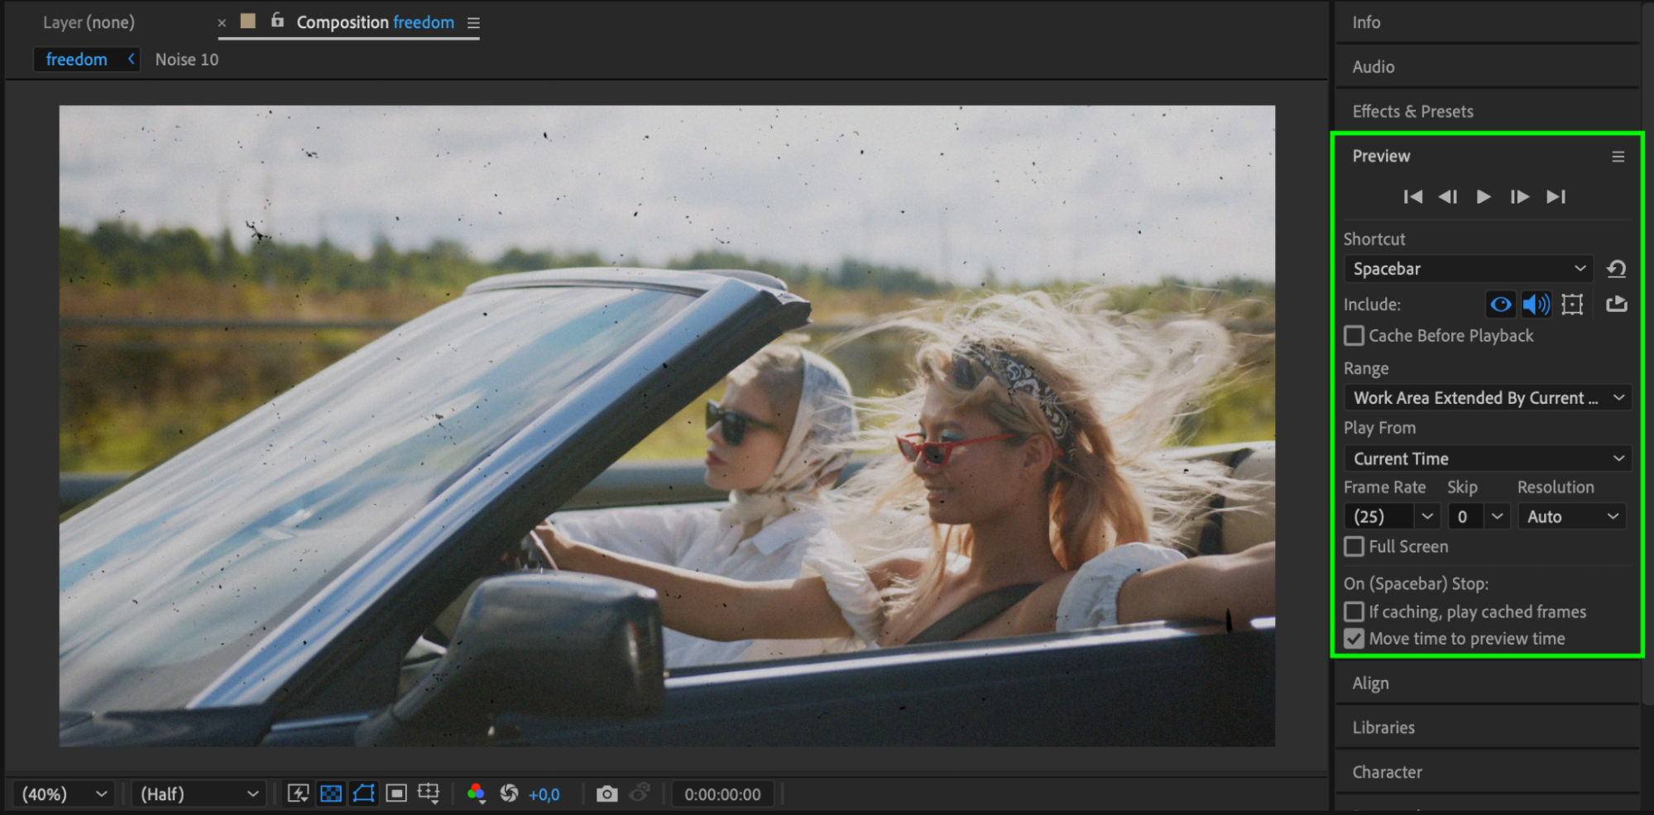The height and width of the screenshot is (815, 1654).
Task: Open the Spacebar shortcut dropdown
Action: click(x=1469, y=269)
